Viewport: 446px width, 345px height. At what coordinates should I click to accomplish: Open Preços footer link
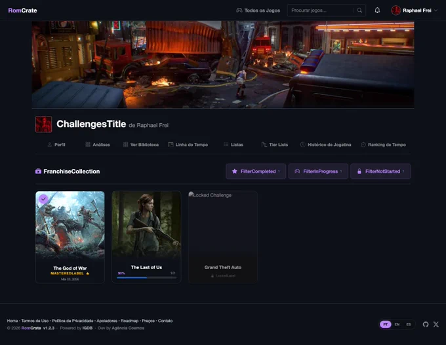coord(148,321)
